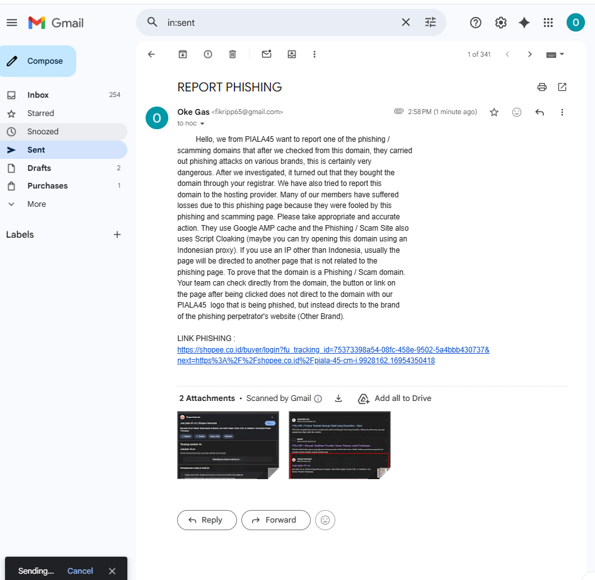Click Add all to Drive
The height and width of the screenshot is (580, 595).
[x=395, y=398]
